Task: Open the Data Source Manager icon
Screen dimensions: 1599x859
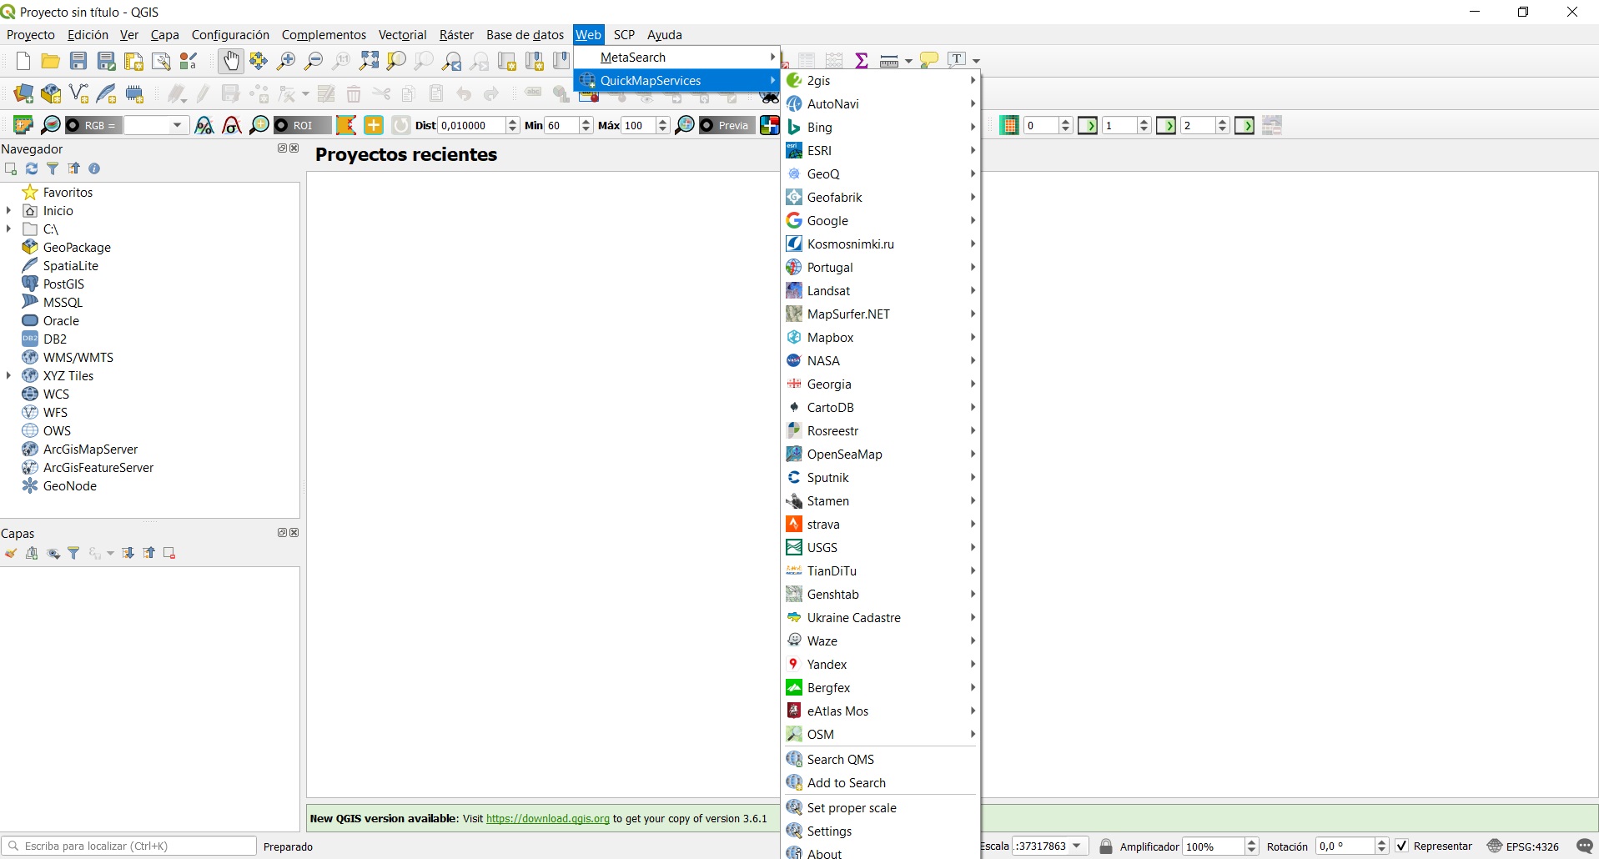Action: coord(23,93)
